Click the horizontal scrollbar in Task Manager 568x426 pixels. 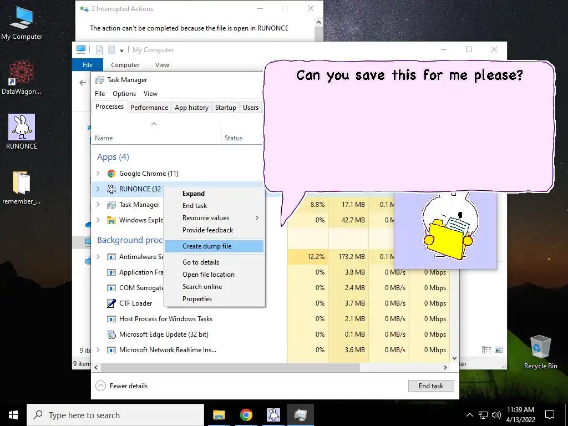[230, 367]
